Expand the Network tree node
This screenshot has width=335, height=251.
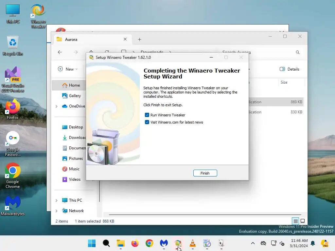(56, 211)
